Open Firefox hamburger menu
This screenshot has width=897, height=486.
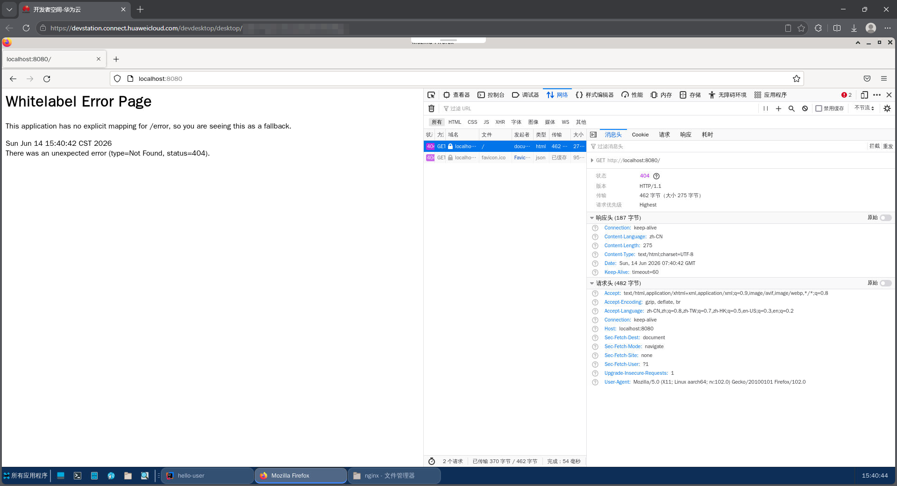[x=884, y=79]
